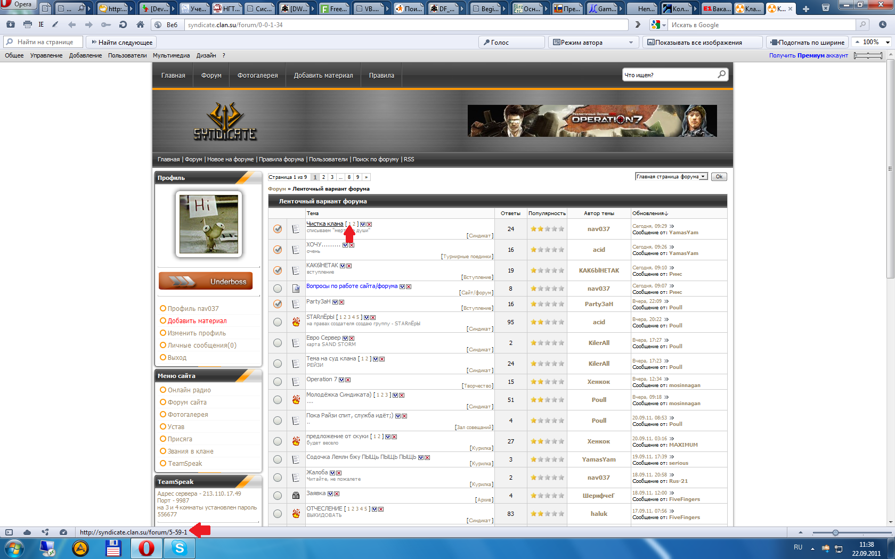895x559 pixels.
Task: Select the checkbox of the Евро Сервер topic
Action: 277,342
